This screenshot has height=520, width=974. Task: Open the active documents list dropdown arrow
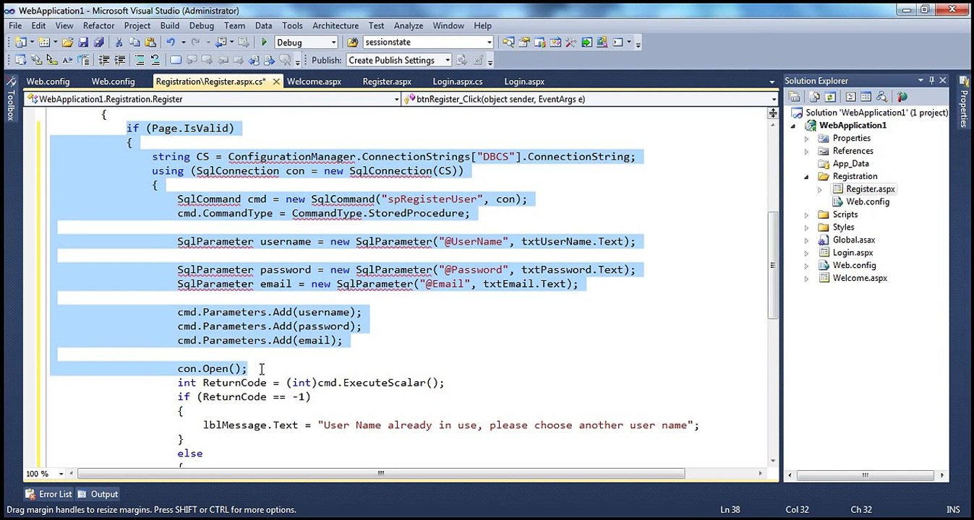[x=772, y=82]
